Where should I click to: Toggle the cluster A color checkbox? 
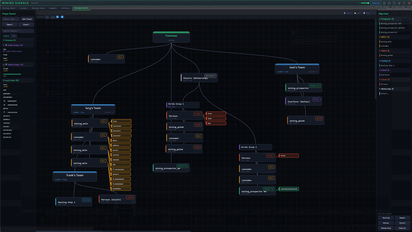click(57, 17)
